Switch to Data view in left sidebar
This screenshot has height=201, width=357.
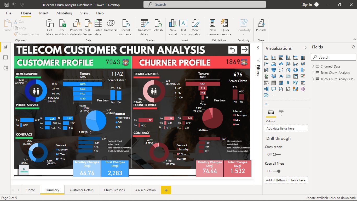coord(5,58)
